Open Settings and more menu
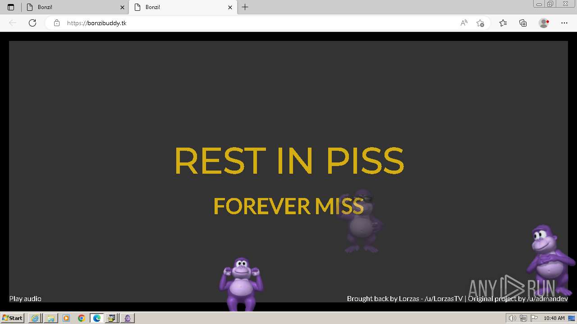Screen dimensions: 577x324 pos(564,23)
